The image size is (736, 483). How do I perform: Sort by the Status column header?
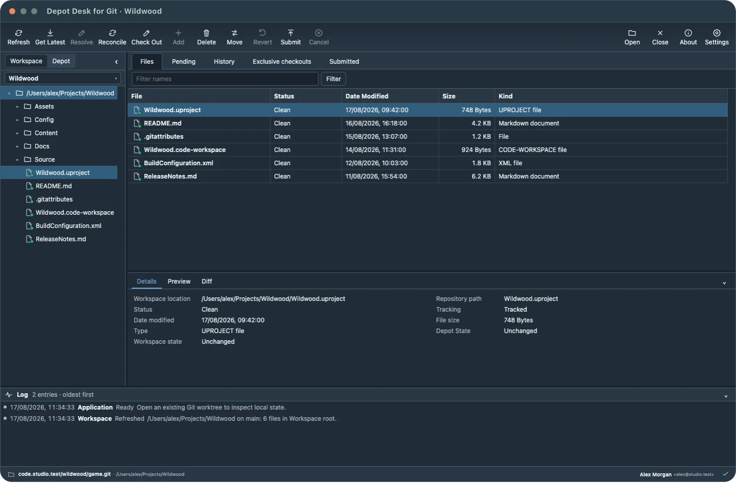pyautogui.click(x=306, y=96)
